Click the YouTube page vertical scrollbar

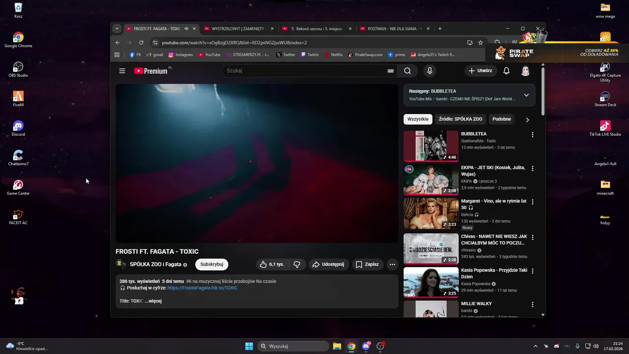(543, 91)
